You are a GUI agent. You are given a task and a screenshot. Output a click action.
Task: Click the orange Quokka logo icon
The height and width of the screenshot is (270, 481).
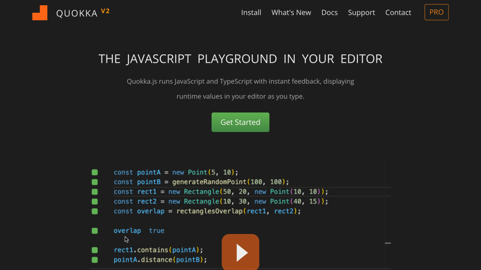[40, 13]
